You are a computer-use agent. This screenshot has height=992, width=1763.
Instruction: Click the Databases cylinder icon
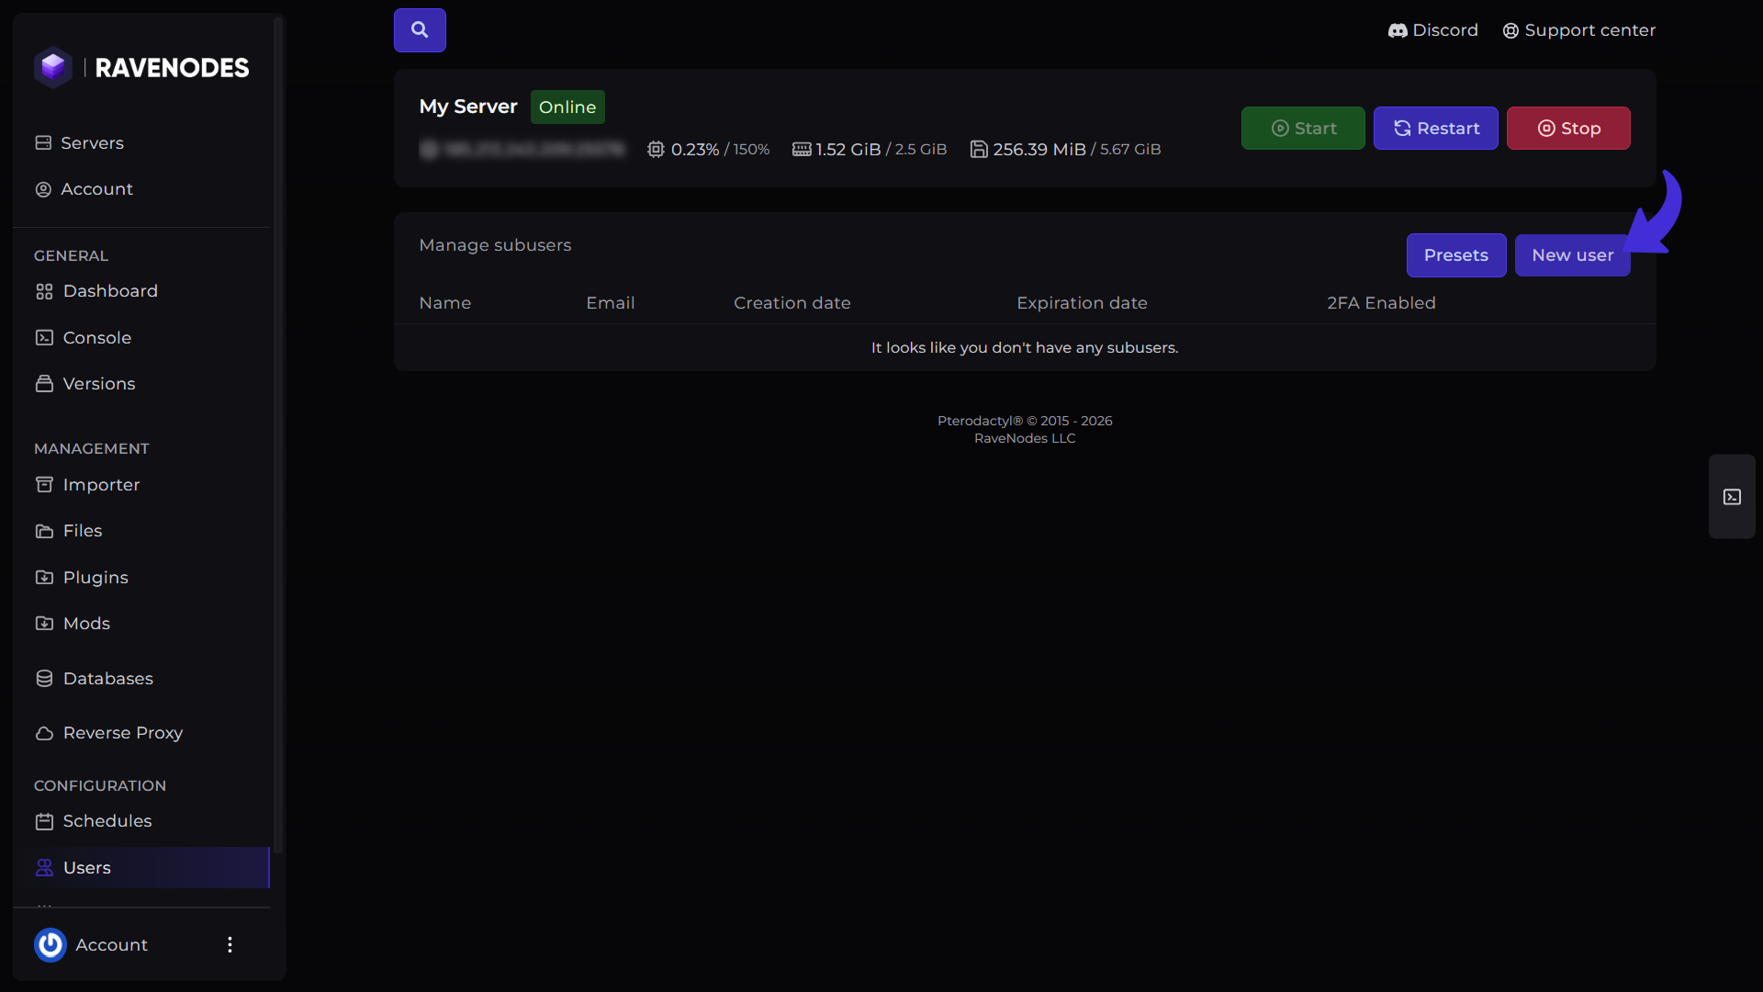coord(44,679)
